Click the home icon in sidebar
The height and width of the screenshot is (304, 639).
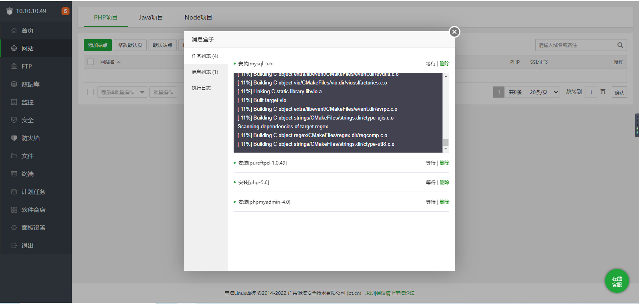coord(14,31)
